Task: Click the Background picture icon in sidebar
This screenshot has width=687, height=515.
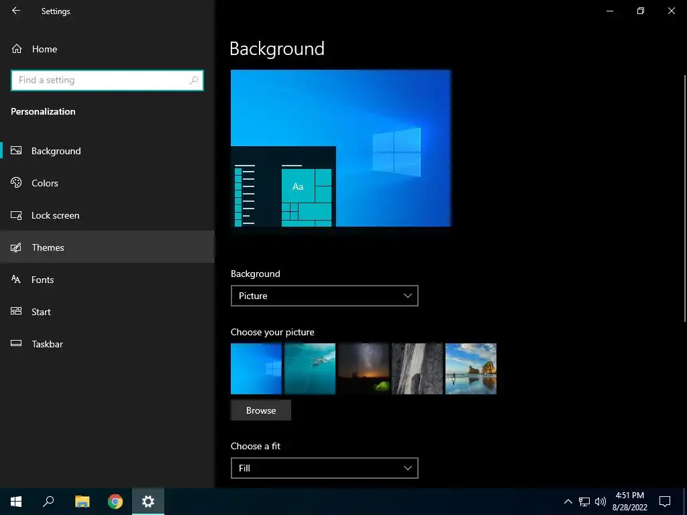Action: [16, 151]
